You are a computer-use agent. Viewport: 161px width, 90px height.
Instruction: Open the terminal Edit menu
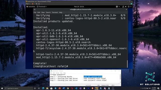pos(39,12)
